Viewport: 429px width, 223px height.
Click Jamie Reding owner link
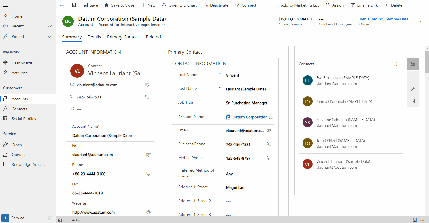pyautogui.click(x=384, y=19)
